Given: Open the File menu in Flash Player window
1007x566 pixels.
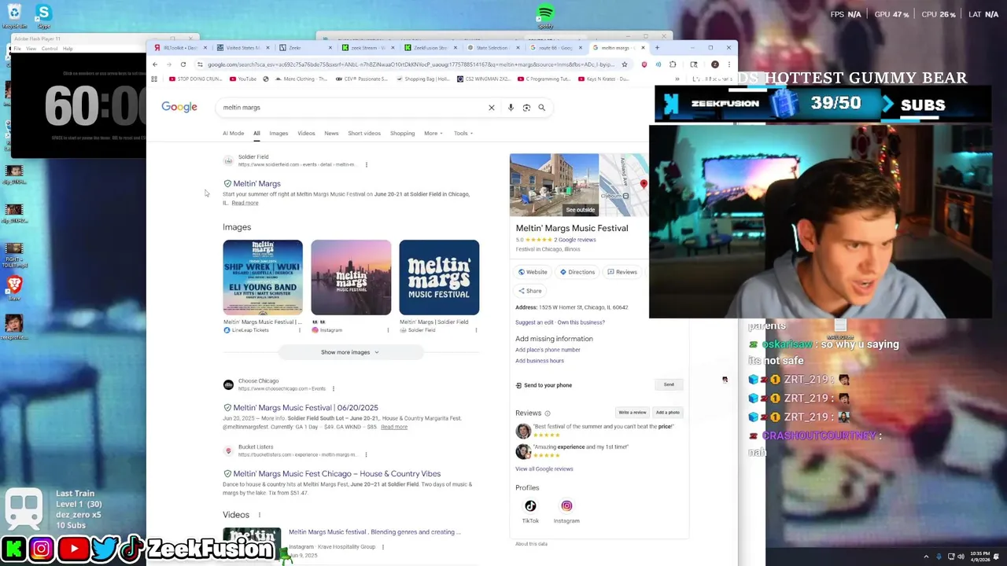Looking at the screenshot, I should pos(17,49).
